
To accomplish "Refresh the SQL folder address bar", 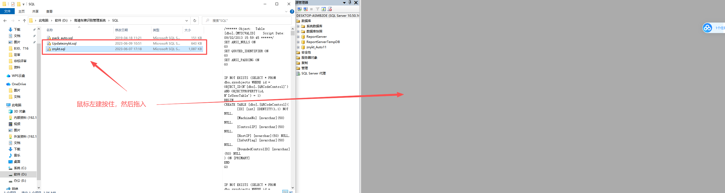I will 195,20.
